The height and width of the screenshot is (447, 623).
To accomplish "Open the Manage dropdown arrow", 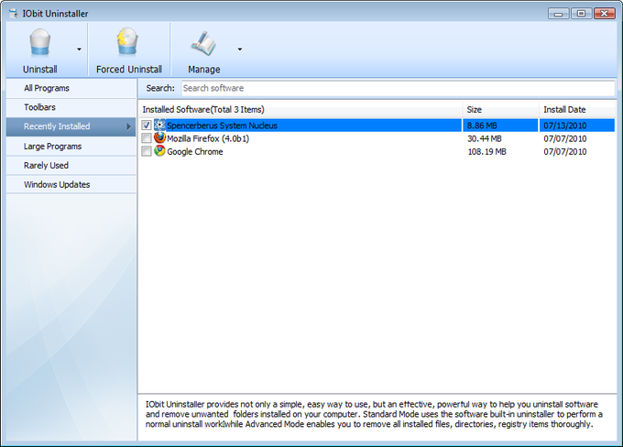I will (x=240, y=49).
